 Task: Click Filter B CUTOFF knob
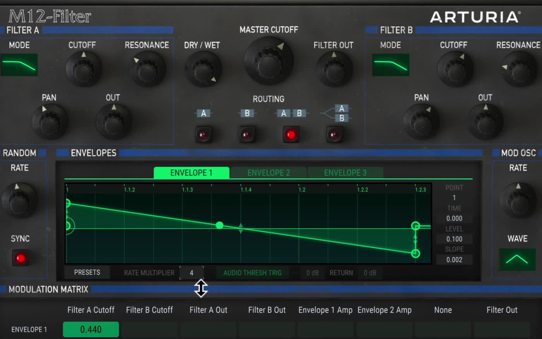click(x=455, y=69)
